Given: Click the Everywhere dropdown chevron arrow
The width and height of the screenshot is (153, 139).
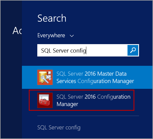Looking at the screenshot, I should coord(72,36).
